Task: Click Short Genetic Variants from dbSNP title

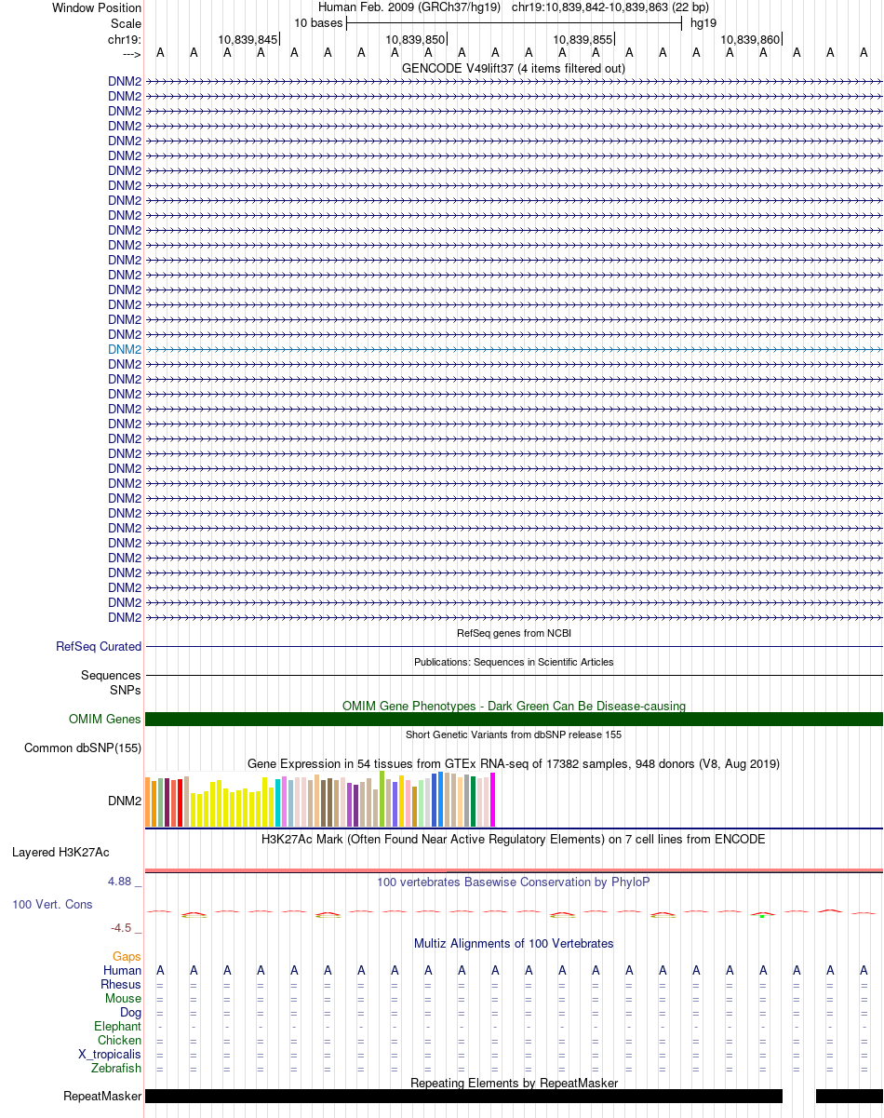Action: [x=514, y=734]
